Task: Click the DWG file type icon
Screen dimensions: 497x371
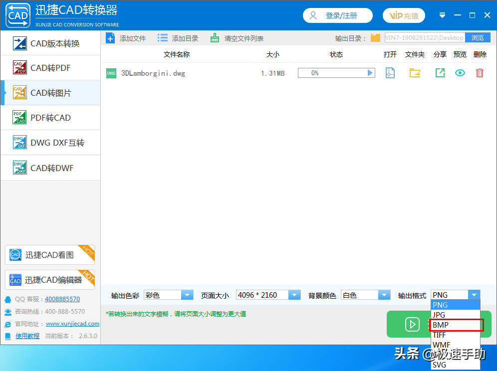Action: pos(111,73)
